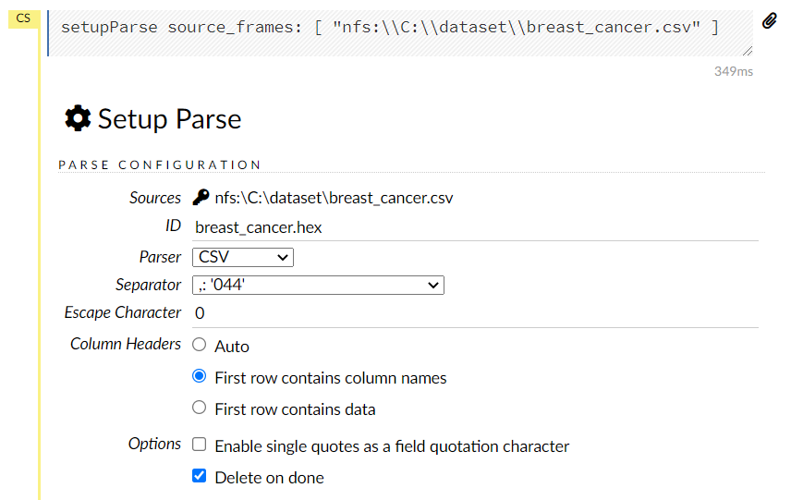Grab the resize handle of the code box
This screenshot has height=500, width=791.
click(x=747, y=50)
